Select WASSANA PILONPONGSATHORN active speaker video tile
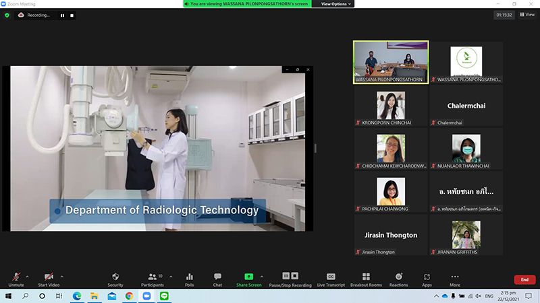This screenshot has width=540, height=303. click(x=391, y=62)
